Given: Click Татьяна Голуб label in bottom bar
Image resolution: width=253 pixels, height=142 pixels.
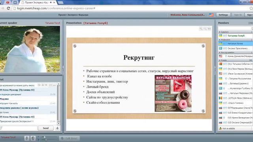Looking at the screenshot, I should point(8,137).
